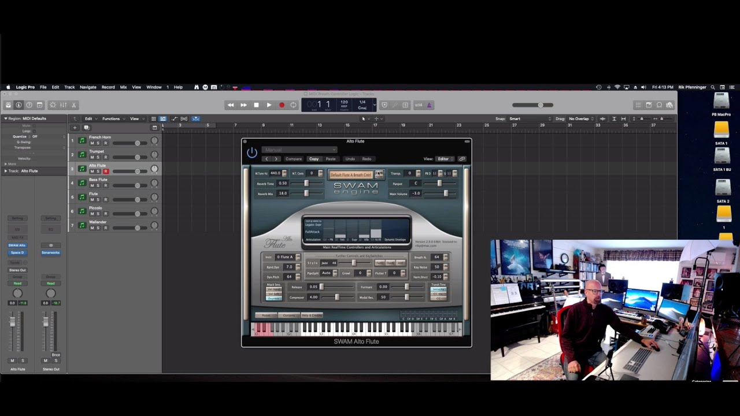Click the plugin Copy button
The height and width of the screenshot is (416, 740).
coord(314,159)
